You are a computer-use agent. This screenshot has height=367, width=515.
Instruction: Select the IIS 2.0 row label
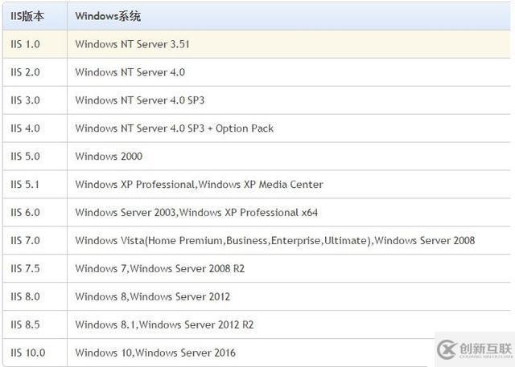26,72
